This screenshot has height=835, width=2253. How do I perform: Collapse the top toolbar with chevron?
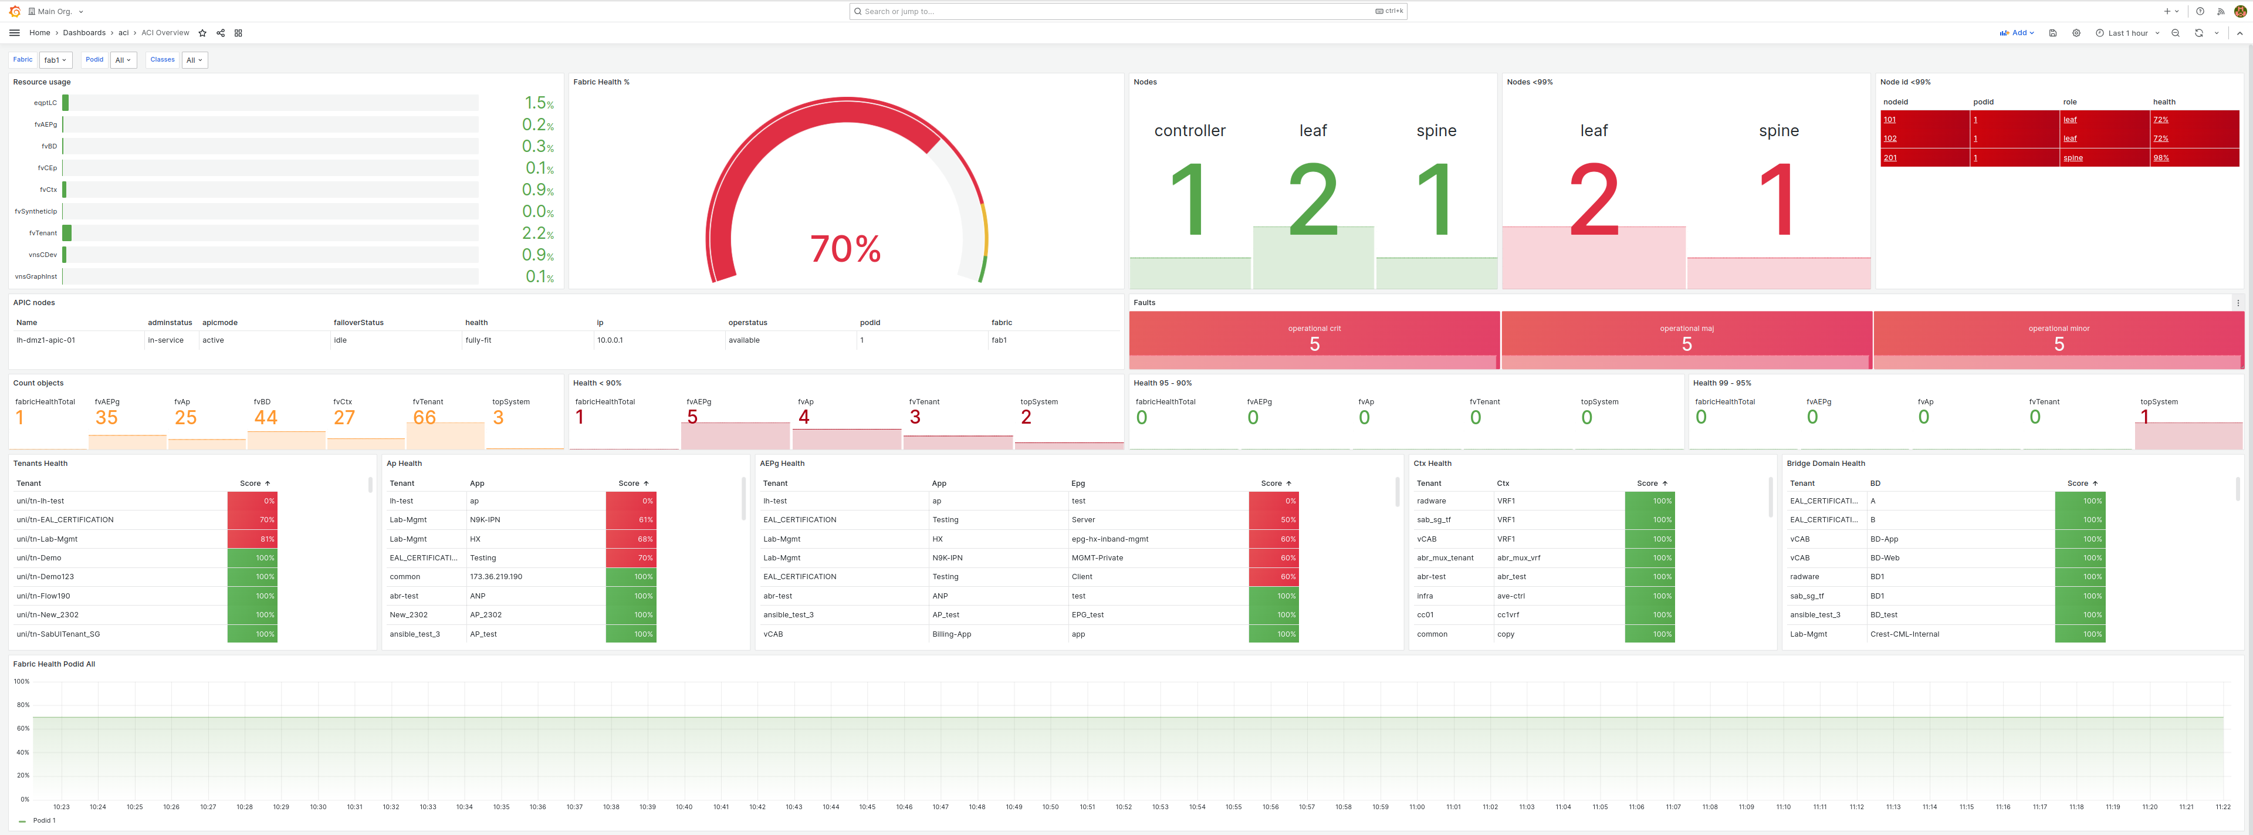2240,33
